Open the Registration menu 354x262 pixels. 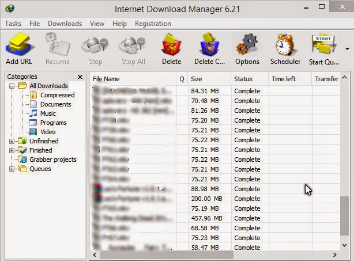click(x=153, y=24)
